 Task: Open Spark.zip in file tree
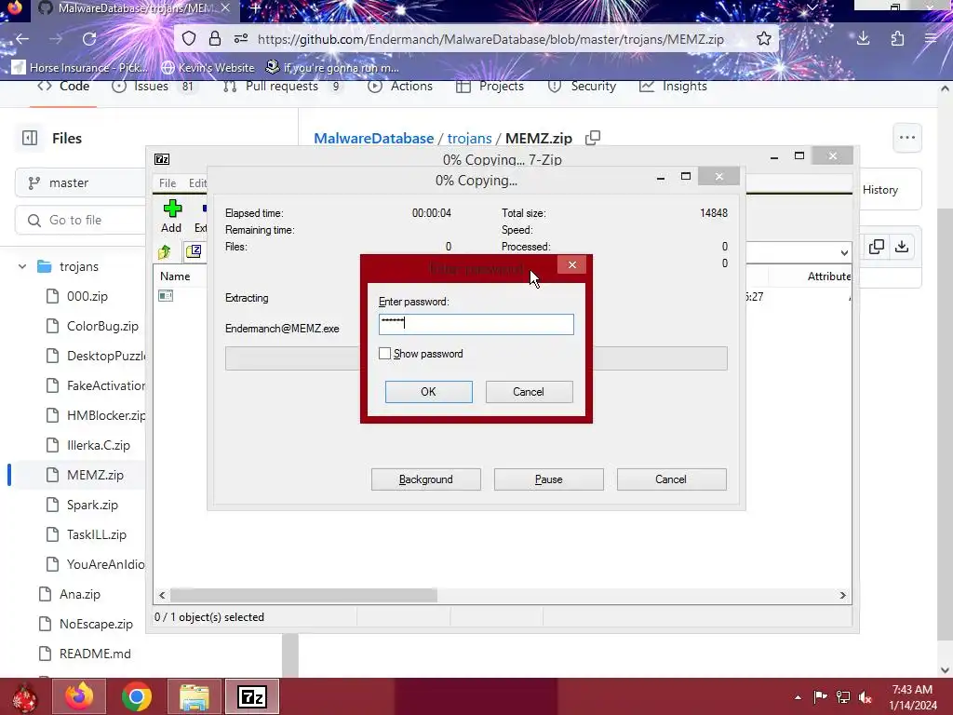coord(92,505)
